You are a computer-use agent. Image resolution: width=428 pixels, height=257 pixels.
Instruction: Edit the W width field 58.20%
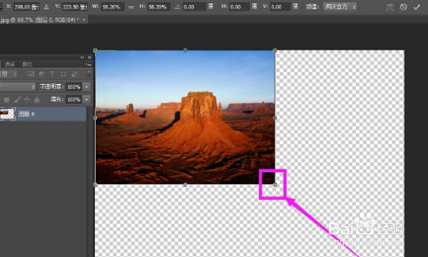click(x=113, y=7)
